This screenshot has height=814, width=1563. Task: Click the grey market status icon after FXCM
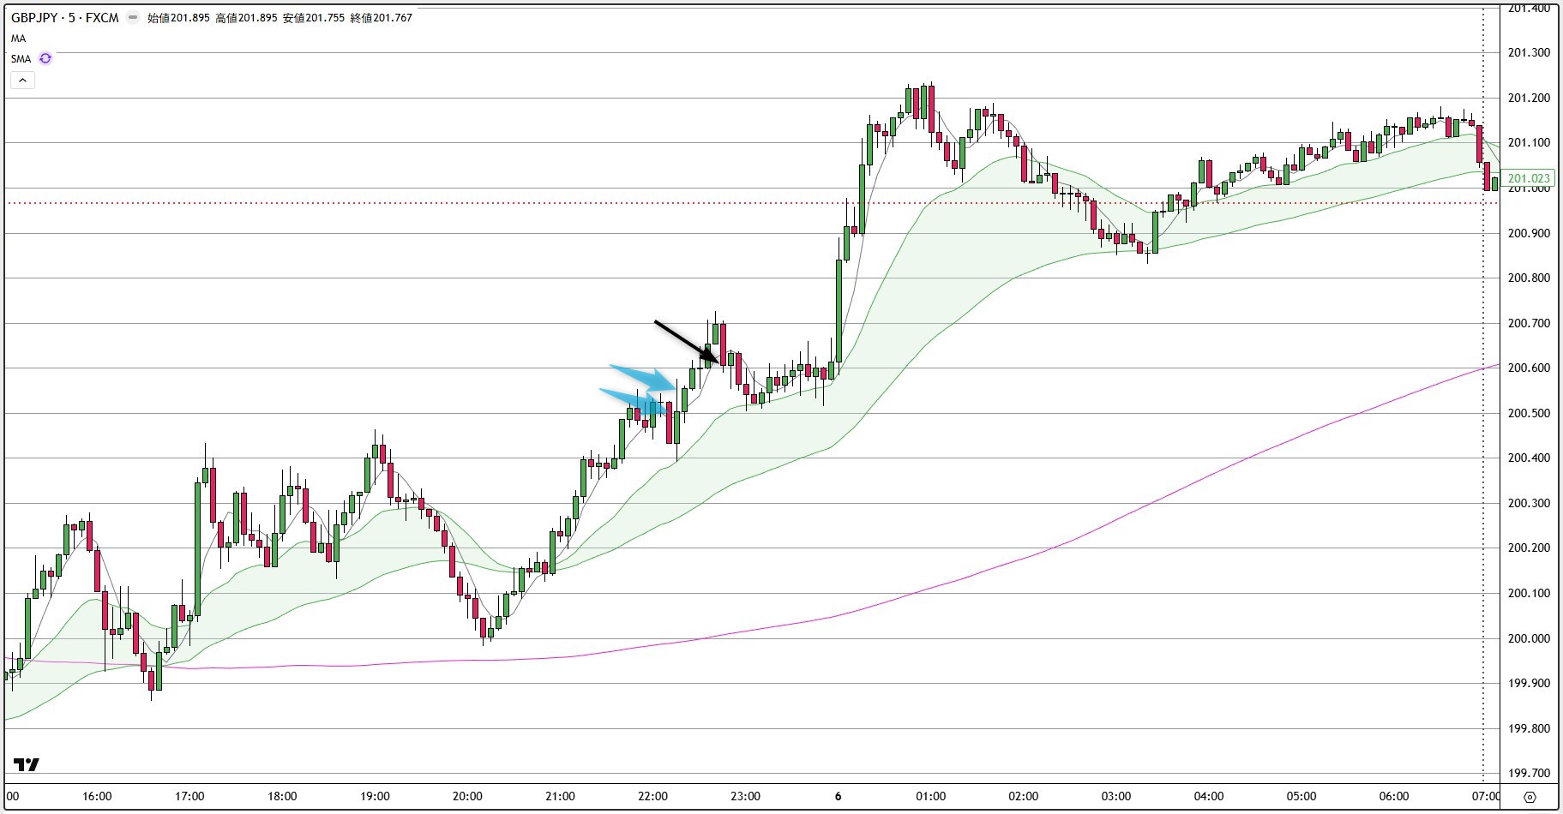point(133,17)
